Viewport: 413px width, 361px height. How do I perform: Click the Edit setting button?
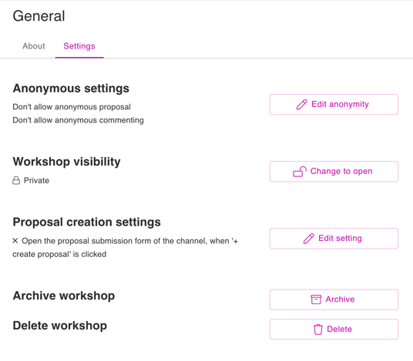(334, 239)
